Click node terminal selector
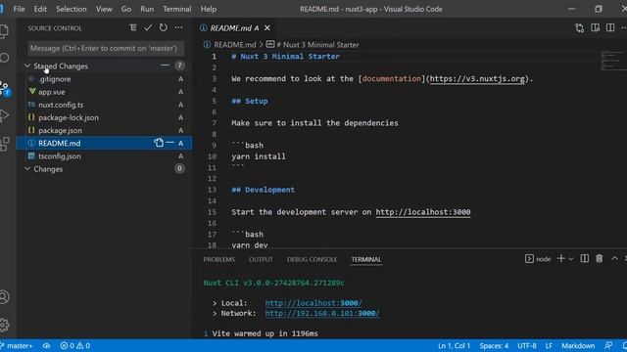This screenshot has height=352, width=627. click(x=538, y=259)
